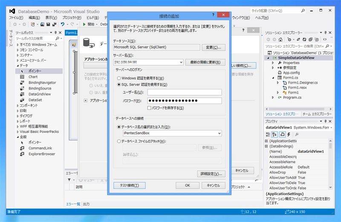
Task: Expand the Properties node in Solution Explorer
Action: (273, 63)
